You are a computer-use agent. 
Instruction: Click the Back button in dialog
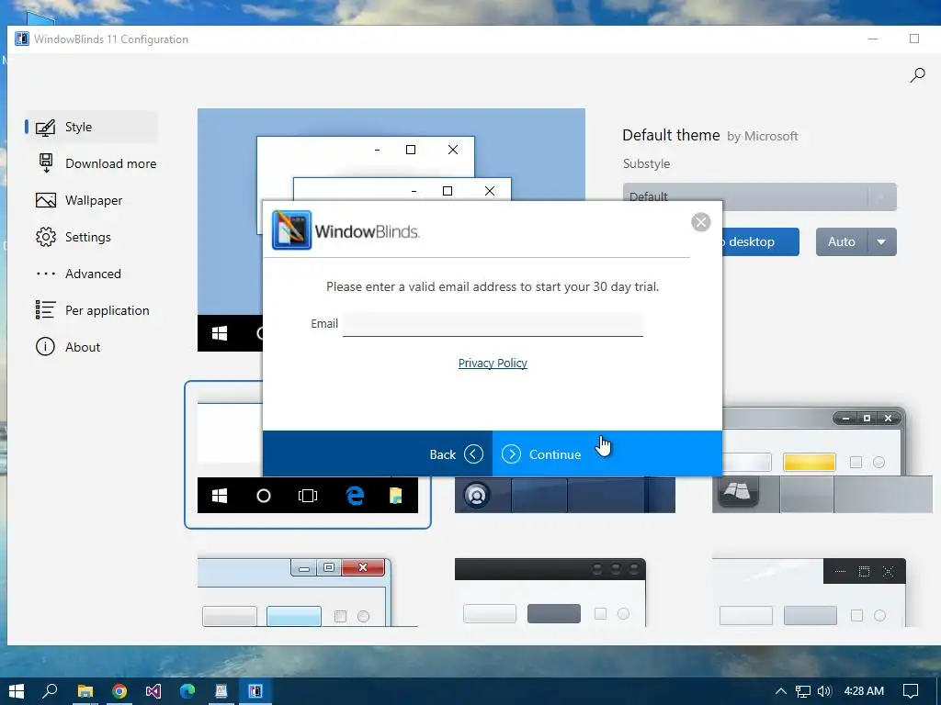[378, 453]
